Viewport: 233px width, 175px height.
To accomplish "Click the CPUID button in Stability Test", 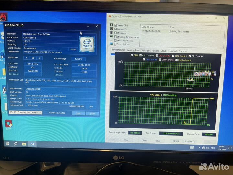I will [176, 141].
